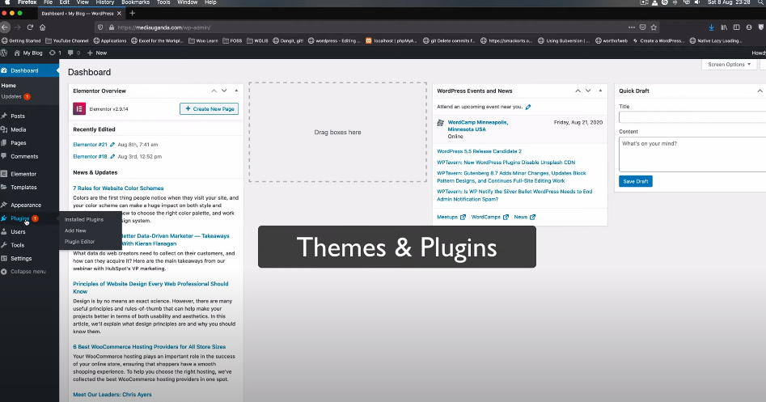
Task: Expand Screen Options dropdown
Action: [729, 65]
